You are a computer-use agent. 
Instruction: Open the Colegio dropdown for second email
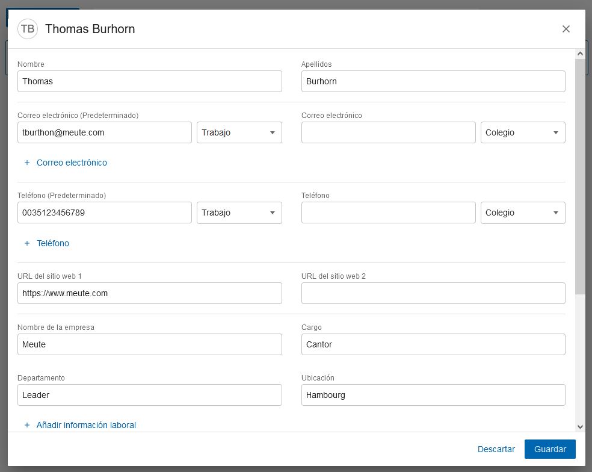tap(522, 132)
